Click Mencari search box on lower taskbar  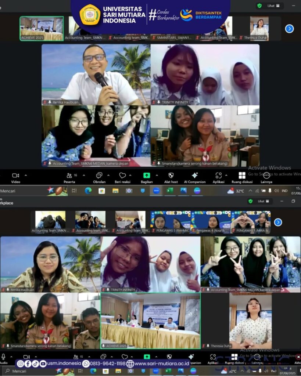click(38, 371)
